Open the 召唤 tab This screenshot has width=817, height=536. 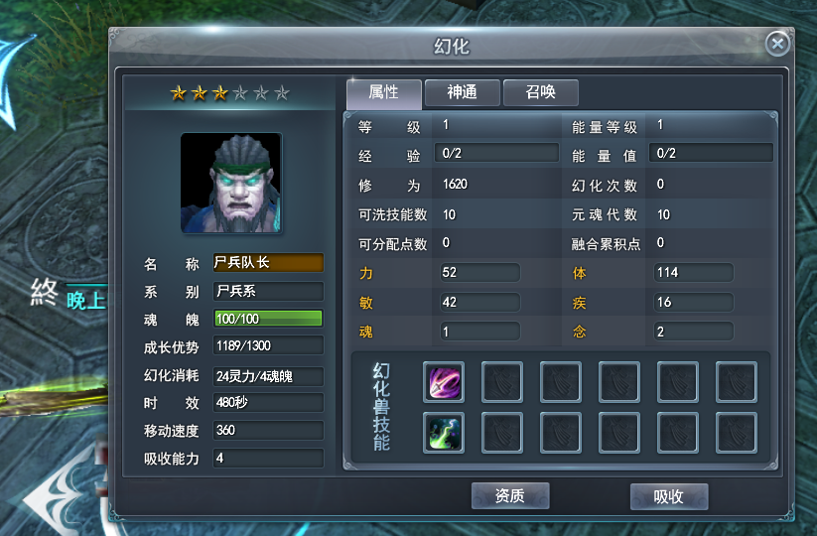(541, 92)
